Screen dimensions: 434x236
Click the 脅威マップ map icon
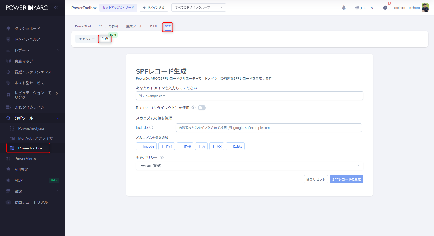8,61
